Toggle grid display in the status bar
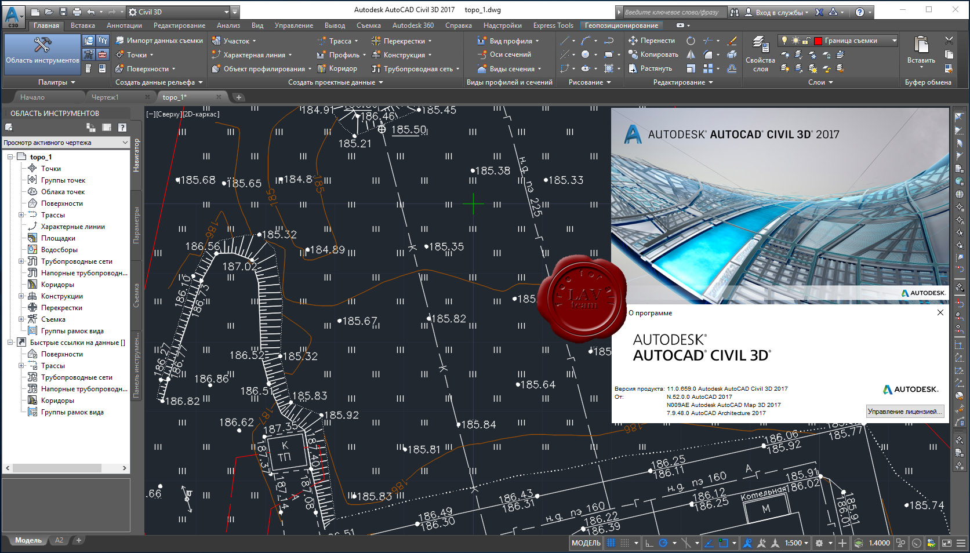Screen dimensions: 970x553 tap(611, 543)
